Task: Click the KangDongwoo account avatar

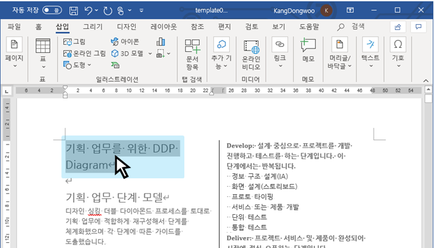Action: tap(326, 10)
